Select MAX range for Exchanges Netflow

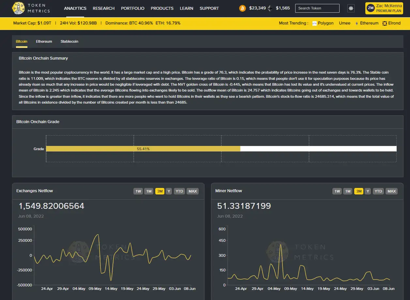(192, 191)
